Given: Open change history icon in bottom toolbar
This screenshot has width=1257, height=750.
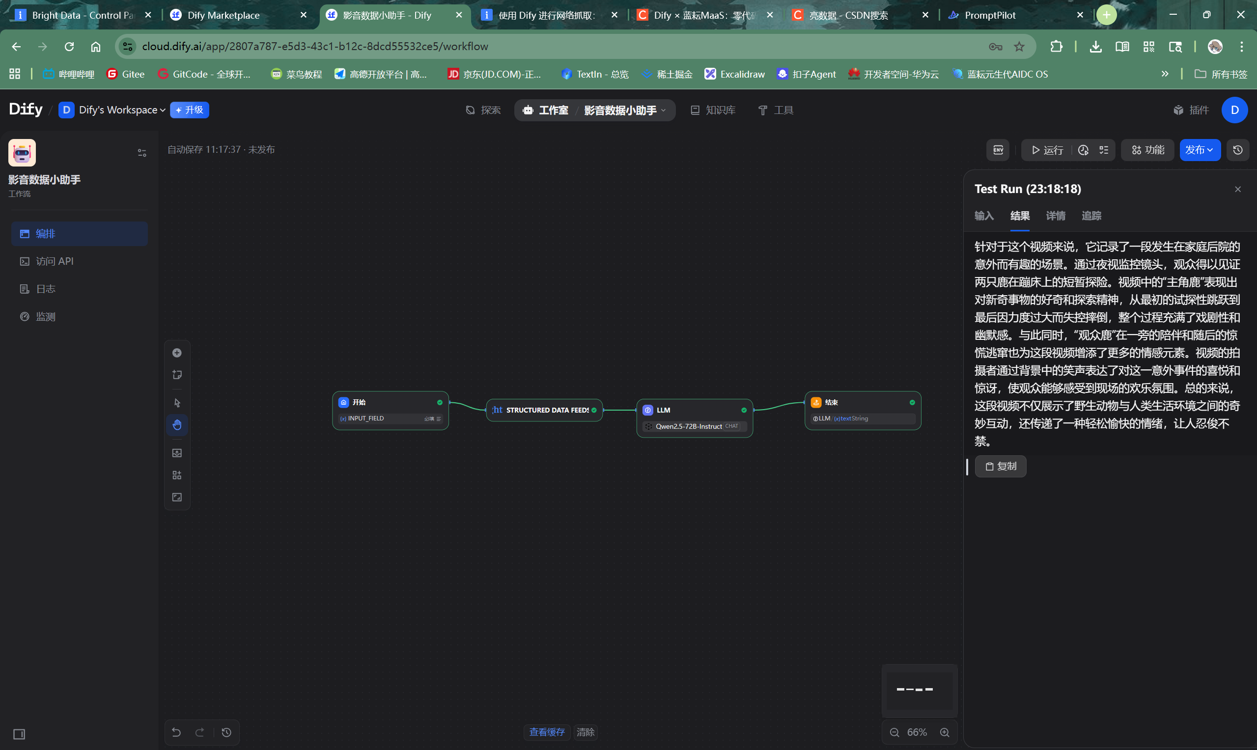Looking at the screenshot, I should click(226, 732).
